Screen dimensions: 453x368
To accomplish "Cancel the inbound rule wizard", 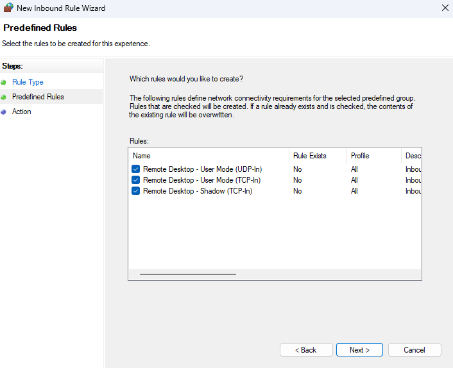I will point(415,350).
